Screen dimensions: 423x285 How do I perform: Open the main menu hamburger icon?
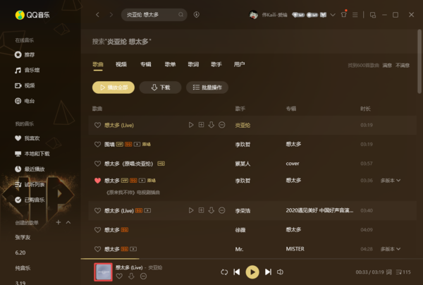pos(355,15)
